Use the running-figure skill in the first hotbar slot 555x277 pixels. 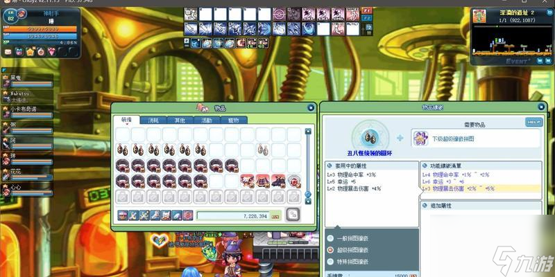190,15
